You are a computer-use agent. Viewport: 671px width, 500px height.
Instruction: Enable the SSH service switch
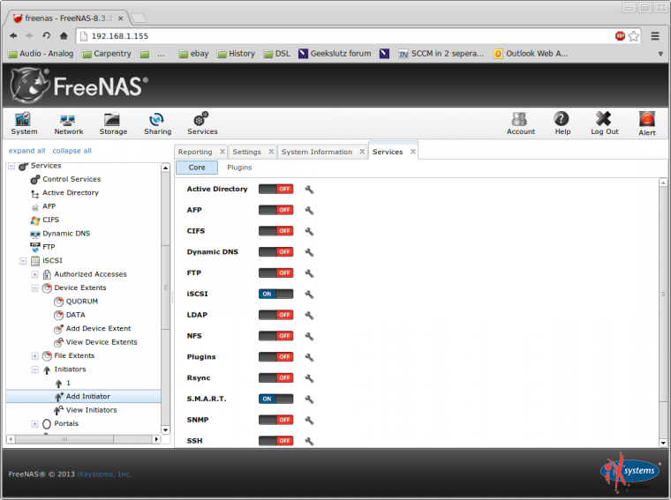pyautogui.click(x=276, y=441)
